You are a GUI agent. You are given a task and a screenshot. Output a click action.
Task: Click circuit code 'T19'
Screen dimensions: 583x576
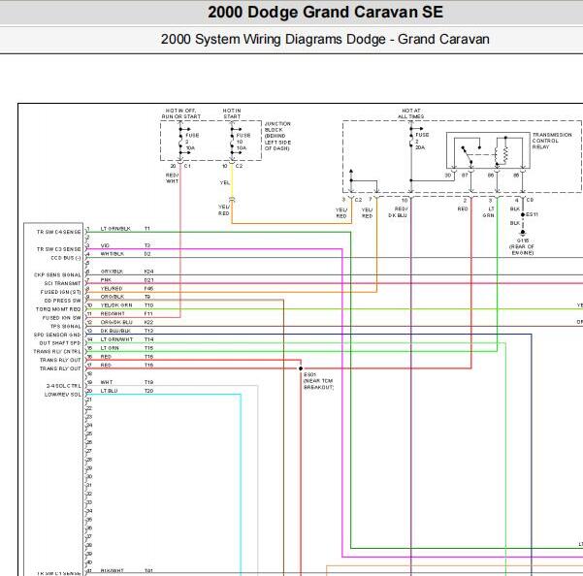(x=148, y=382)
